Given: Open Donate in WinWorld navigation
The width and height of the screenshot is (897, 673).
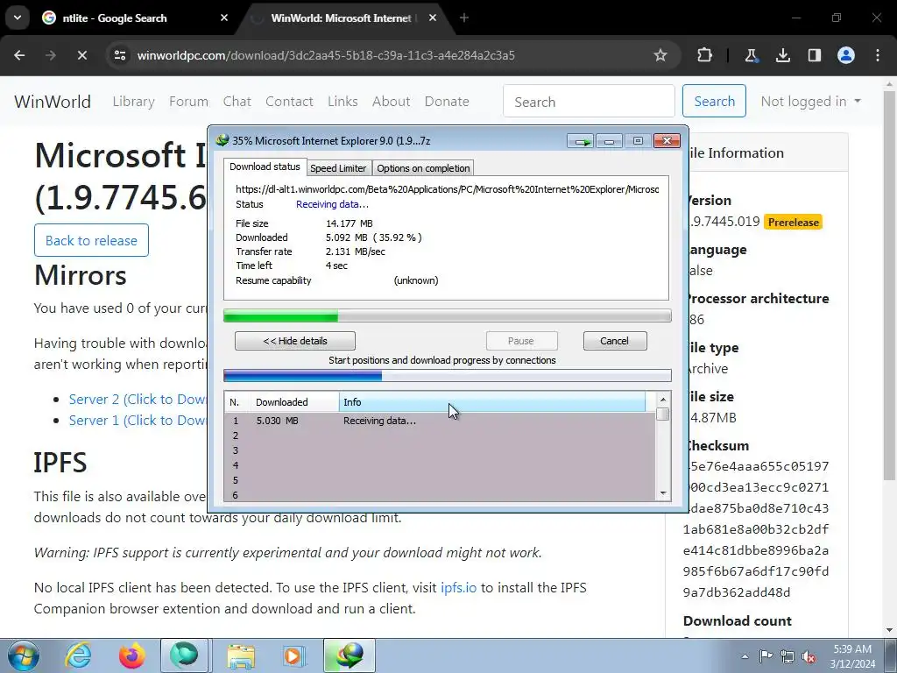Looking at the screenshot, I should tap(447, 102).
